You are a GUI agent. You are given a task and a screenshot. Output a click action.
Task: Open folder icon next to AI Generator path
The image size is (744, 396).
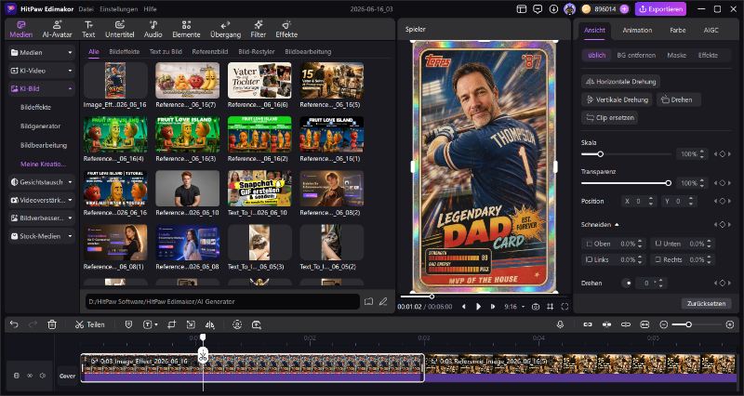click(368, 301)
